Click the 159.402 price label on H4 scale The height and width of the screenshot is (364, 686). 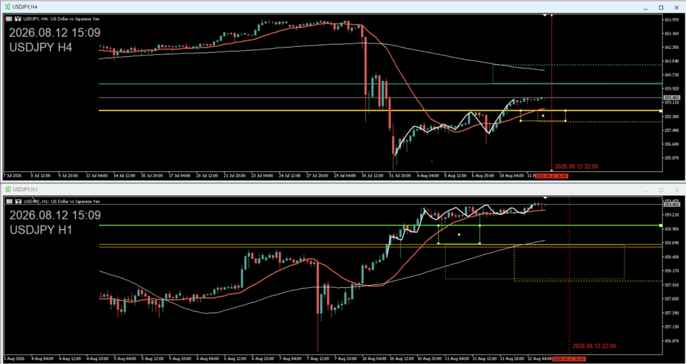click(x=671, y=98)
